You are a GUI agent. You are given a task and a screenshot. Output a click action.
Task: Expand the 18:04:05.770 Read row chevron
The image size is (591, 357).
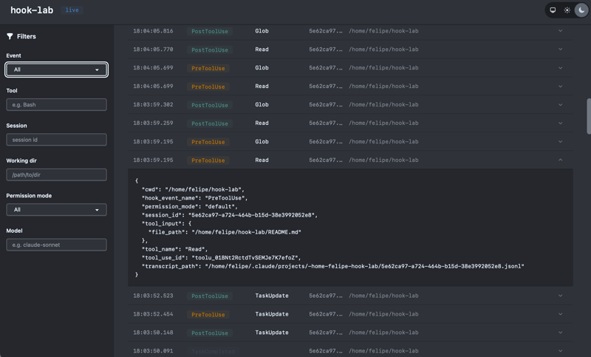[560, 50]
